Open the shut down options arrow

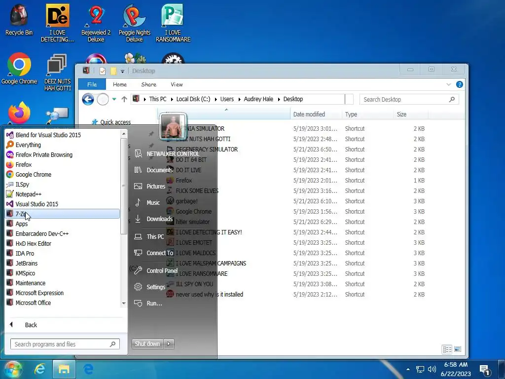point(169,344)
